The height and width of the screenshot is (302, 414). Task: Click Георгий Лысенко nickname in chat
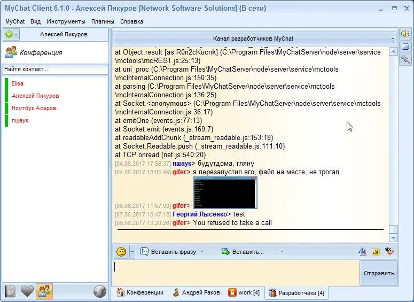click(x=200, y=214)
